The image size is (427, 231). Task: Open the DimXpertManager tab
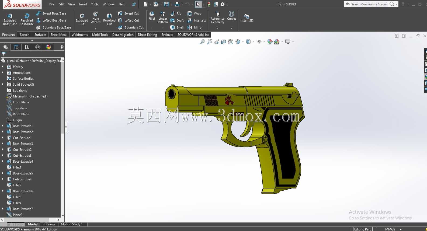(38, 47)
